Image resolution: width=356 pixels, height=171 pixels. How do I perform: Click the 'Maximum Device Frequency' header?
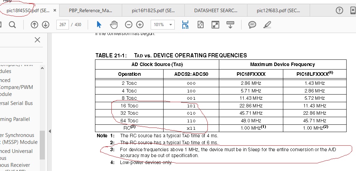pos(283,64)
